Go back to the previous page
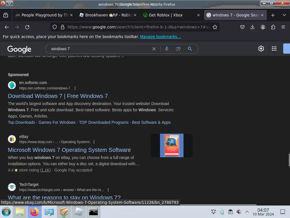Screen dimensions: 290x218 [x=7, y=27]
